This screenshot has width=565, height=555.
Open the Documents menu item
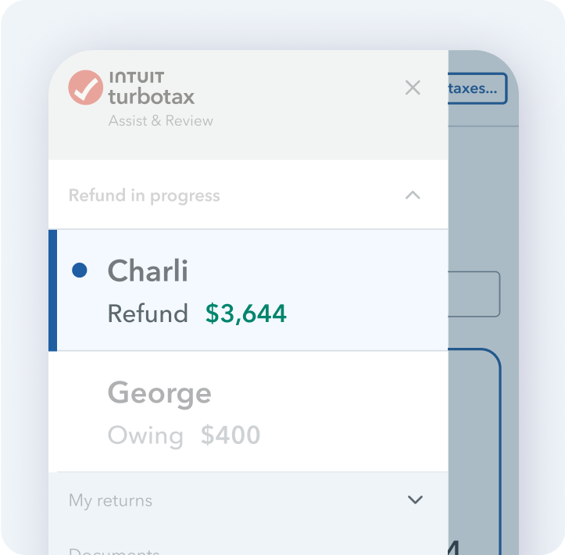tap(114, 551)
